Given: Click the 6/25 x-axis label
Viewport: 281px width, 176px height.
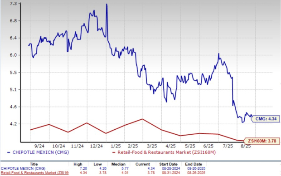Looking at the screenshot, I should pyautogui.click(x=208, y=146).
